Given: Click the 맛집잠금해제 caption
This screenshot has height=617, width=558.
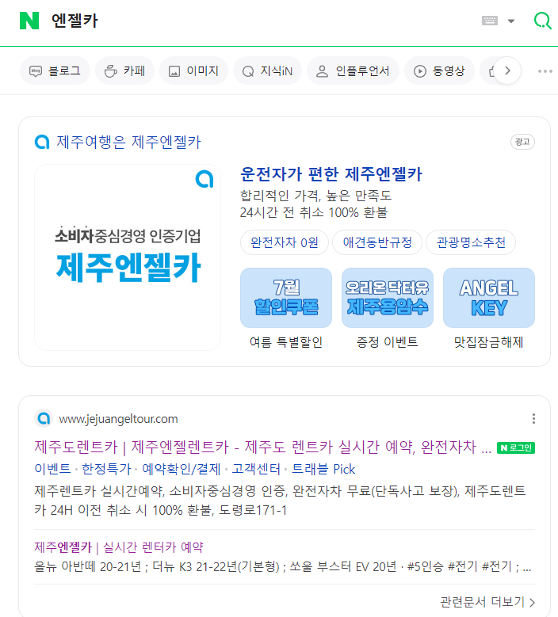Looking at the screenshot, I should (489, 342).
